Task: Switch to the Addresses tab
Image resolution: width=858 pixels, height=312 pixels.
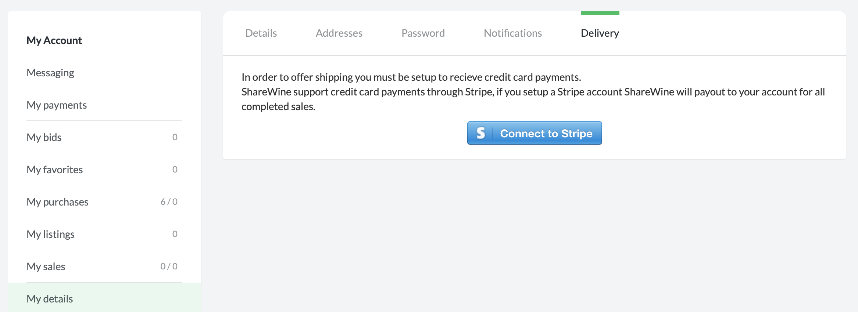Action: (339, 33)
